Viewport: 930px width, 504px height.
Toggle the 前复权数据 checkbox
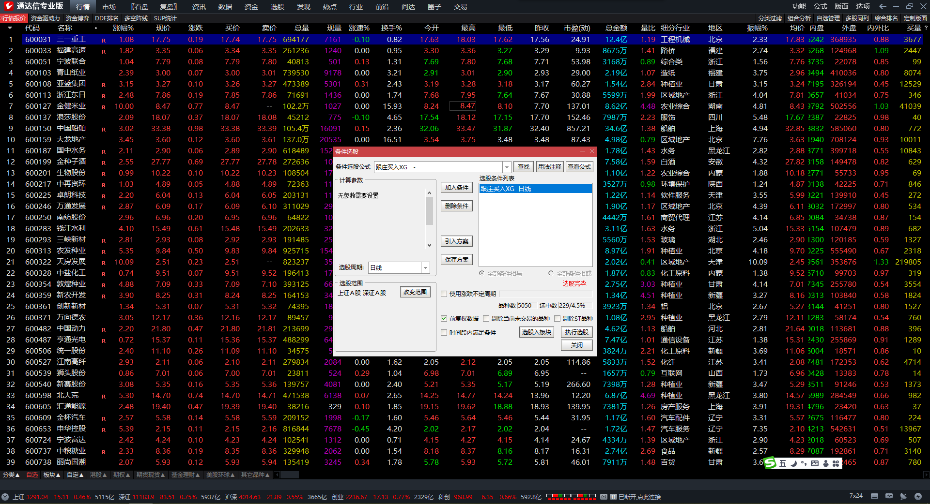pyautogui.click(x=444, y=319)
